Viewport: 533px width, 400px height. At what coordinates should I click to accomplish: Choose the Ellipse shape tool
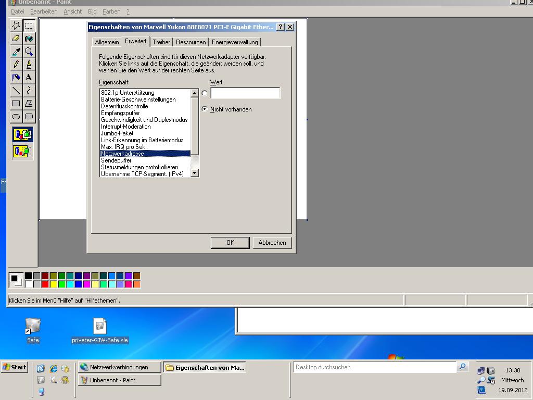tap(16, 116)
